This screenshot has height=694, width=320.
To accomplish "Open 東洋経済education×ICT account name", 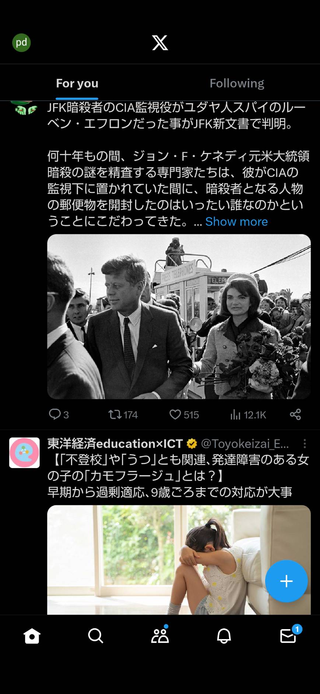I will 115,443.
